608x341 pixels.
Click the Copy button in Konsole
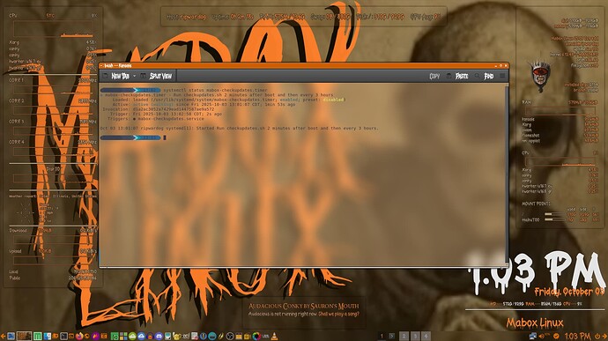click(434, 77)
